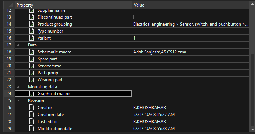Click the document icon beside Wearing part
The image size is (255, 134).
pos(32,80)
